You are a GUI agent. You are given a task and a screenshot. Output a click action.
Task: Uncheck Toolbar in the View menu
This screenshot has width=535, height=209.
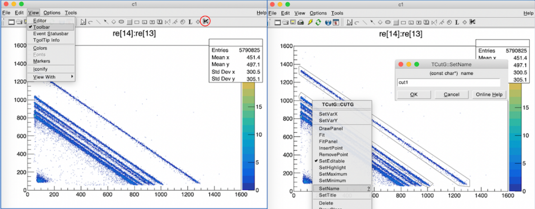(51, 27)
